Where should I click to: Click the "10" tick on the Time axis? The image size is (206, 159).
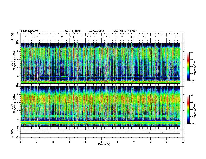183,142
